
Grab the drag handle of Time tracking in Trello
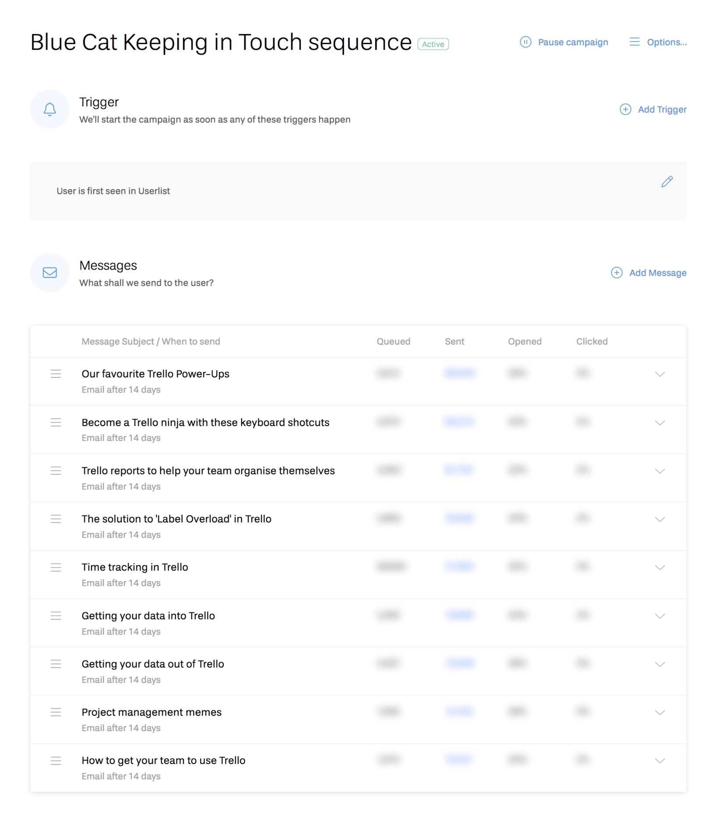(56, 567)
